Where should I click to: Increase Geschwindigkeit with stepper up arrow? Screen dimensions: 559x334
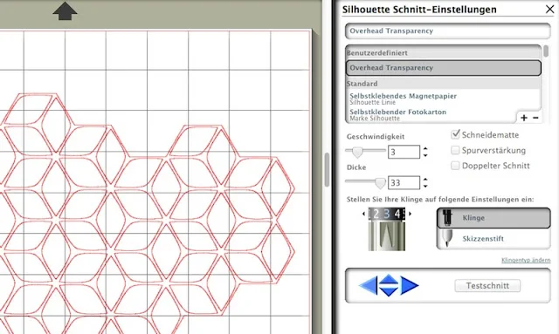(425, 148)
